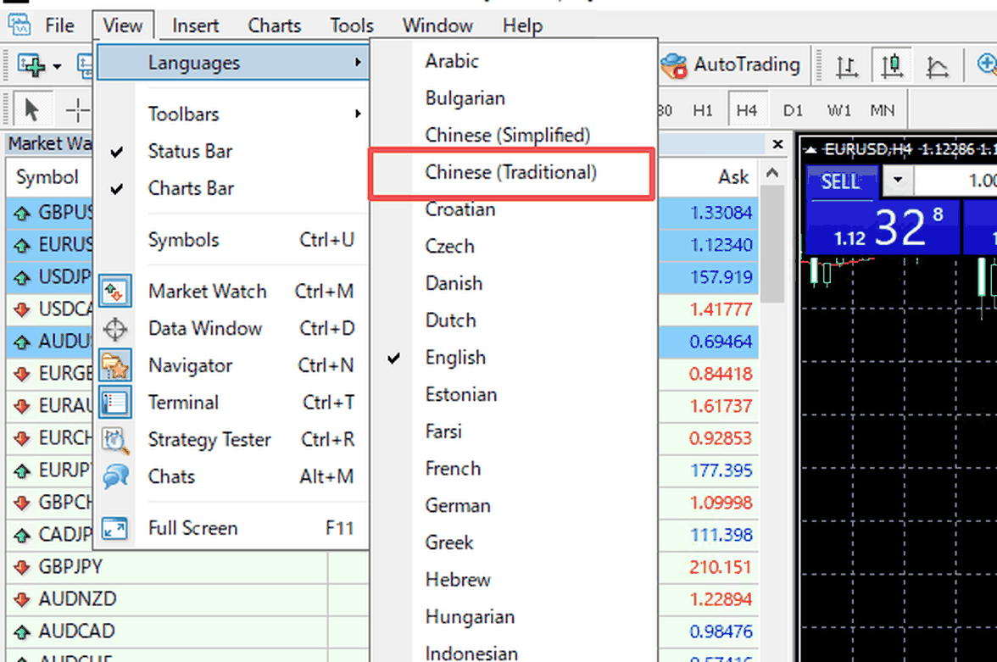997x662 pixels.
Task: Switch to line chart icon
Action: (x=938, y=65)
